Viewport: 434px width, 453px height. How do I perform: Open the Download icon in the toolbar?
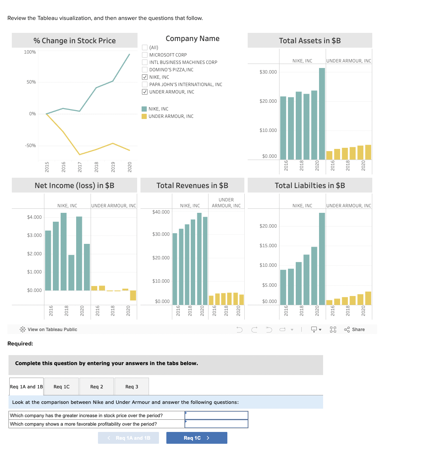pyautogui.click(x=313, y=329)
